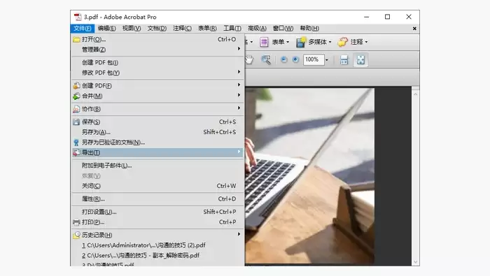490x276 pixels.
Task: Maximize the Adobe Acrobat Pro window
Action: point(388,17)
